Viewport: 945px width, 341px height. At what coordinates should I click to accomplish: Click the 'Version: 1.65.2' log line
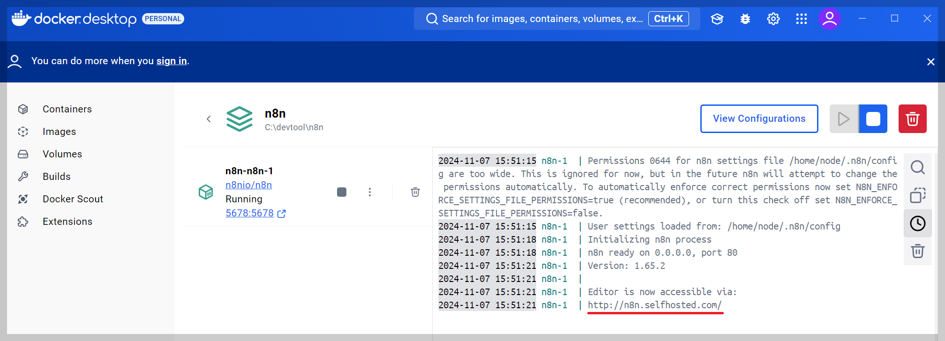pos(626,266)
